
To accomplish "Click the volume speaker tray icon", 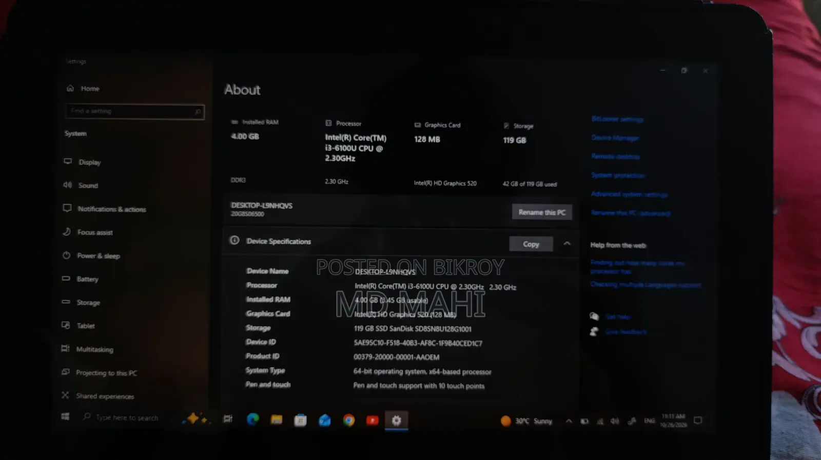I will point(615,421).
